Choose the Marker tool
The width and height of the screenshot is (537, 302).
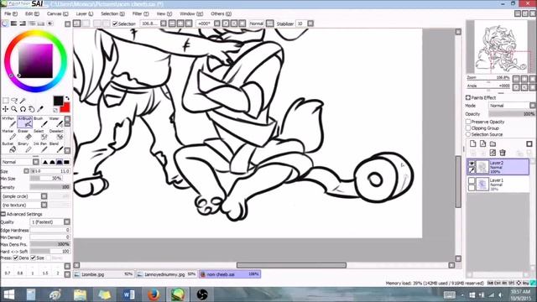[x=8, y=134]
